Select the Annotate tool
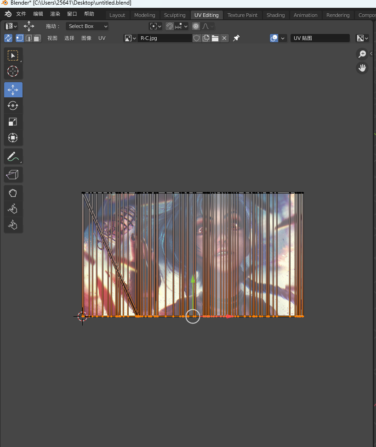 tap(13, 156)
